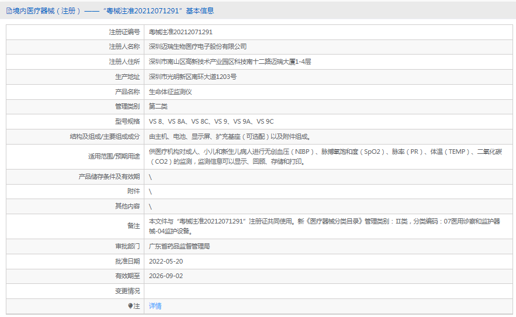Screen dimensions: 516x317
Task: Click the 变更情况 row label
Action: (x=128, y=291)
